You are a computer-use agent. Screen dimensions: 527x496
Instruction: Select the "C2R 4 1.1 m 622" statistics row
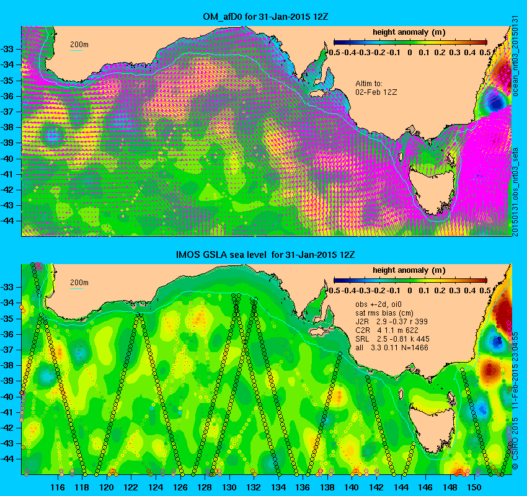(x=387, y=330)
